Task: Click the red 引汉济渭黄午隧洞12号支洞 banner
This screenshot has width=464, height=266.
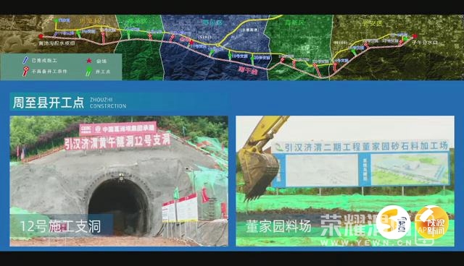Action: click(117, 142)
